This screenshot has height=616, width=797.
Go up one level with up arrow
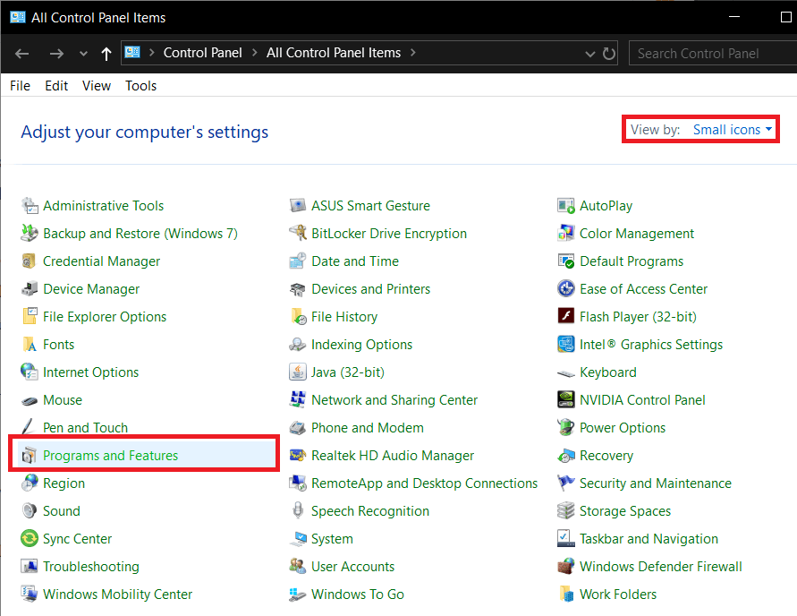106,54
